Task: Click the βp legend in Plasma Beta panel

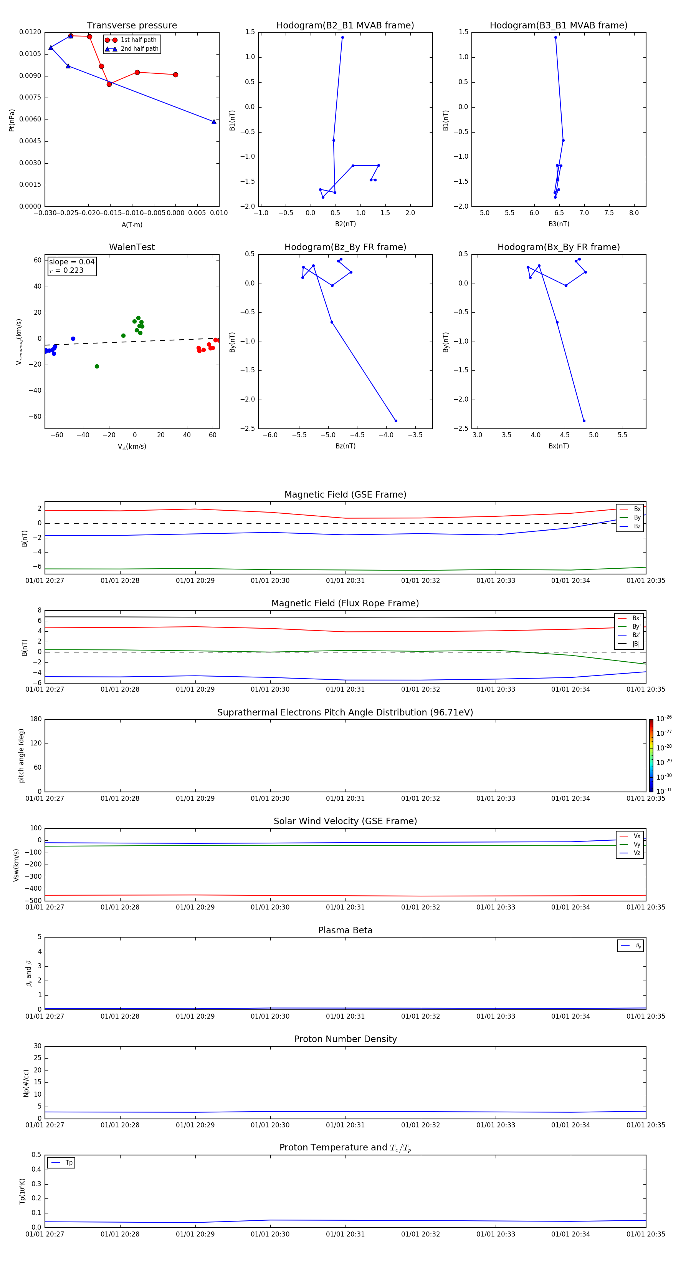Action: pyautogui.click(x=630, y=946)
